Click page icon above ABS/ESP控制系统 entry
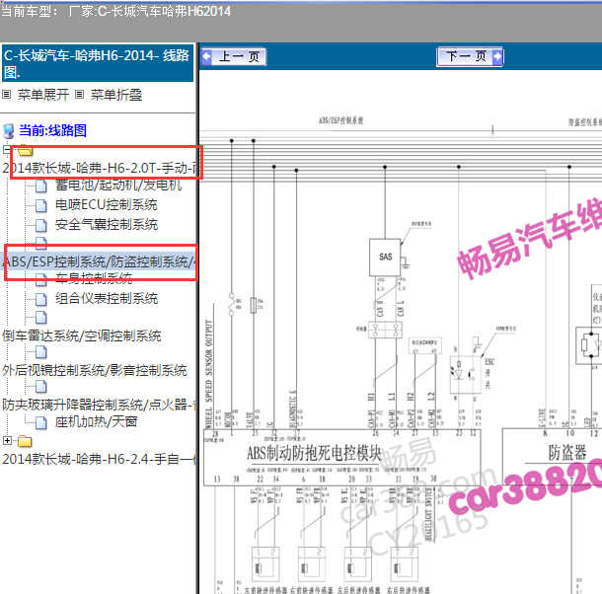The image size is (602, 594). click(x=41, y=242)
